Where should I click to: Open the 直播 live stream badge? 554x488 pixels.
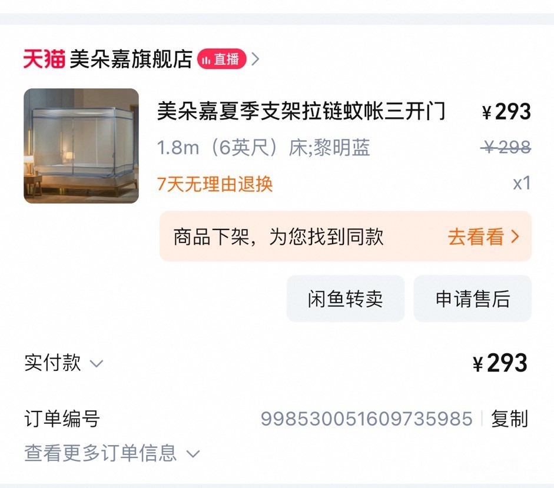click(221, 59)
